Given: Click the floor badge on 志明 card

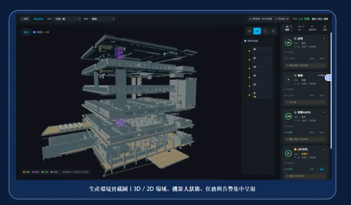Looking at the screenshot, I should (324, 39).
